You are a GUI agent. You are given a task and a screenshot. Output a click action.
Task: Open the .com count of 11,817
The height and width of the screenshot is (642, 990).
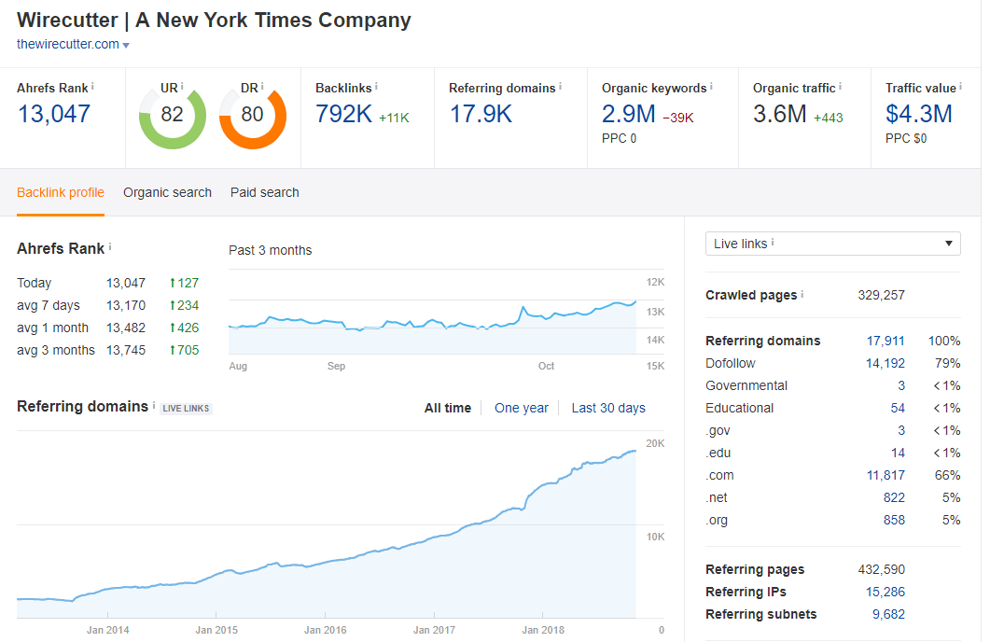coord(885,475)
